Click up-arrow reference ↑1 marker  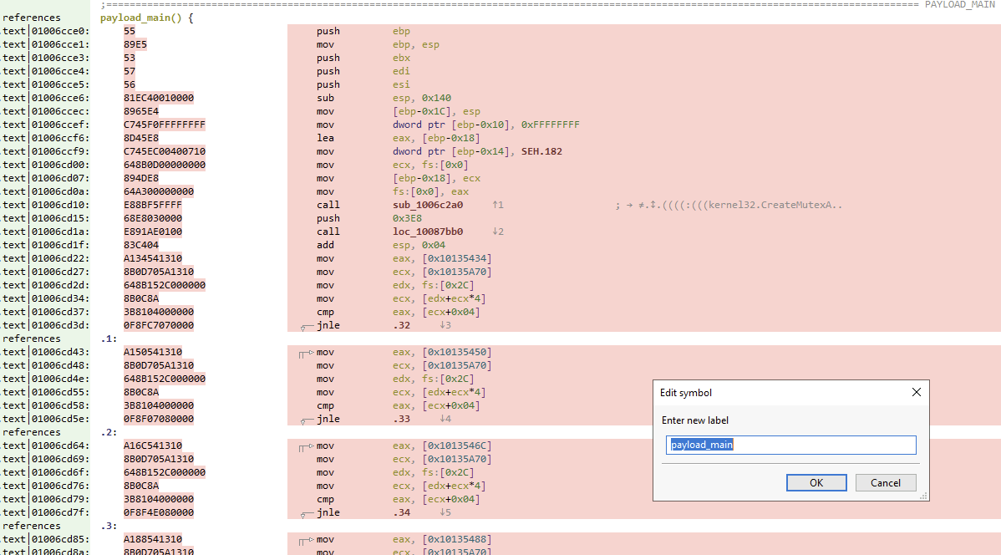[498, 205]
